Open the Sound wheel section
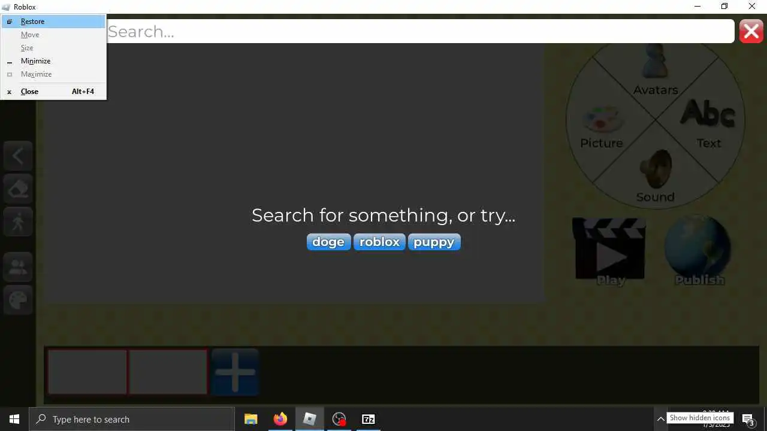Screen dimensions: 767x431 [x=655, y=177]
